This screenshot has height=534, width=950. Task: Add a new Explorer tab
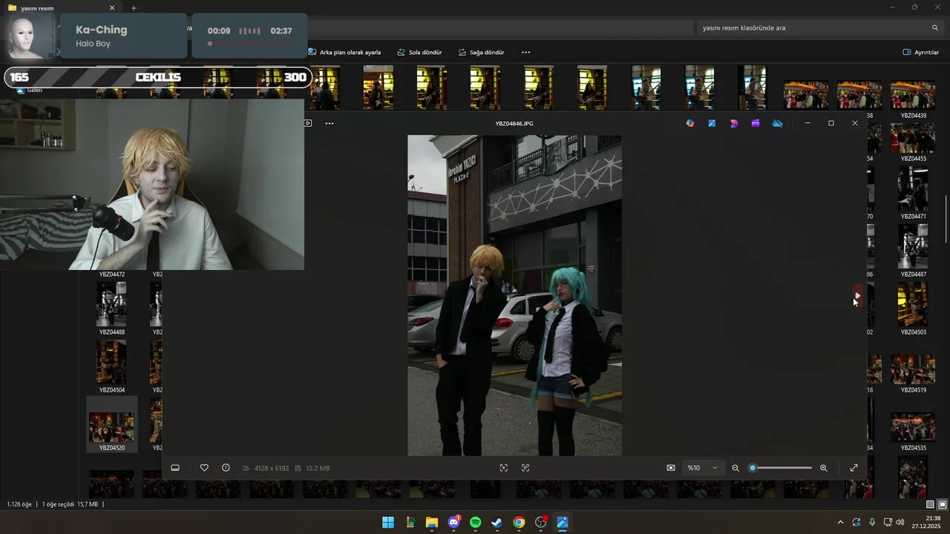(x=134, y=7)
